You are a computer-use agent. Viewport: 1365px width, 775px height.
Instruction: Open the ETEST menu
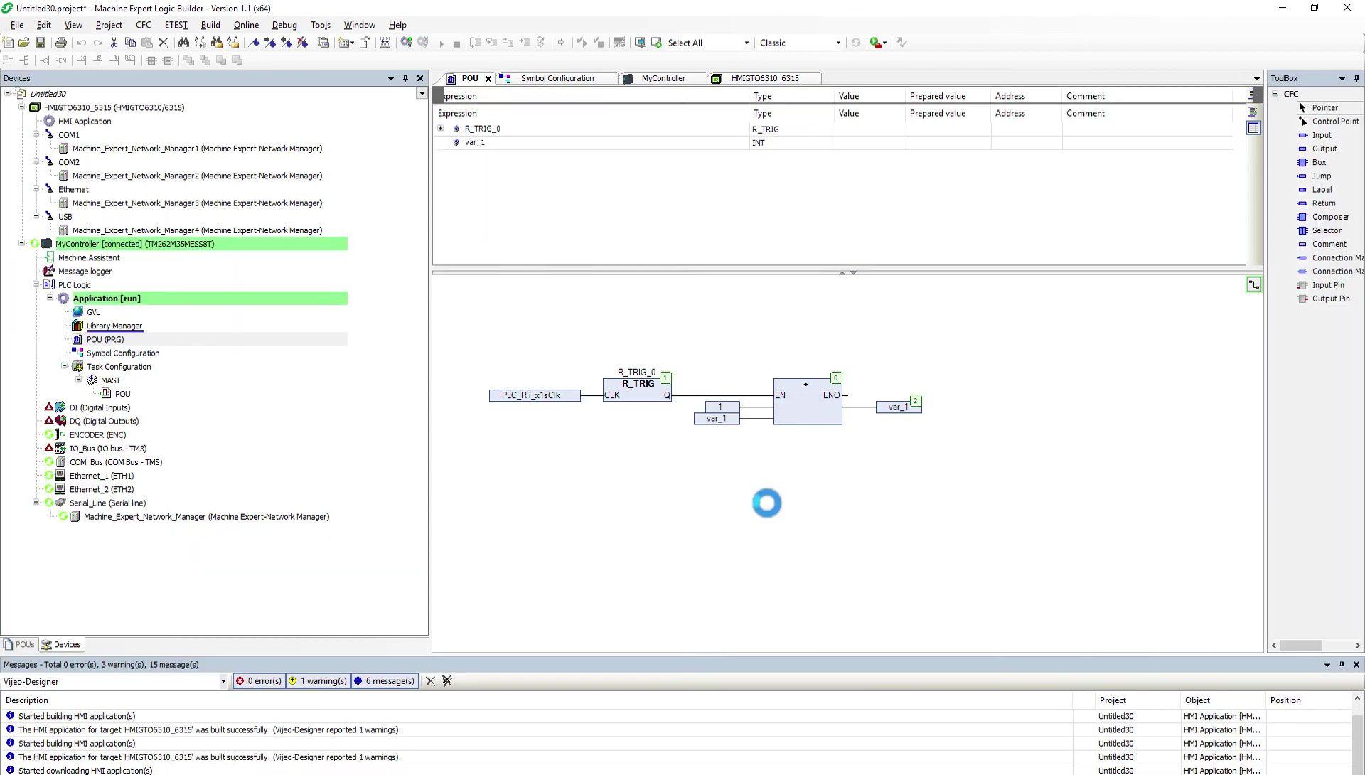tap(176, 25)
